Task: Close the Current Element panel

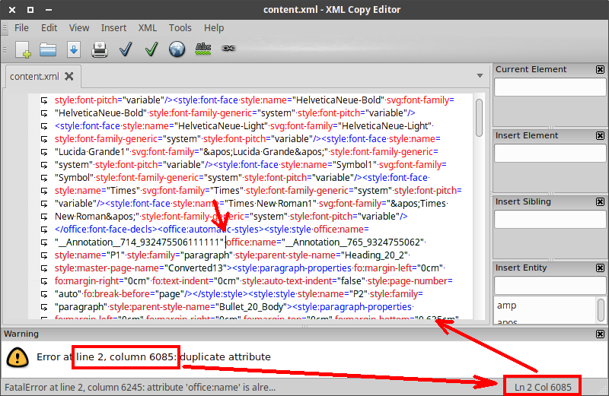Action: [600, 69]
